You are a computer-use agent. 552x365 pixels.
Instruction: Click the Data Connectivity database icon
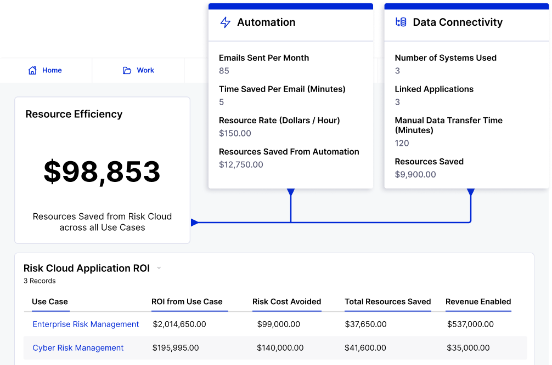[x=401, y=22]
